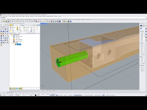Toggle SmartTrack in status bar
The width and height of the screenshot is (147, 110).
(x=70, y=95)
